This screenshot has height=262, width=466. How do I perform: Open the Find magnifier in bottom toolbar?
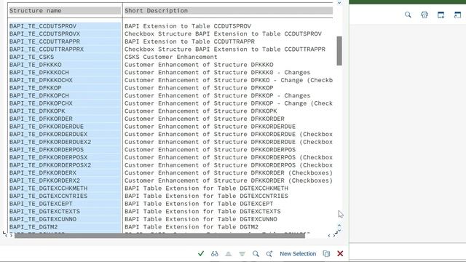[x=256, y=254]
